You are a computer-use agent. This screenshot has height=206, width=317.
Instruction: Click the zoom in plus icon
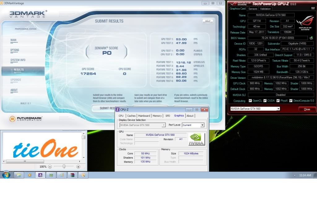point(78,167)
